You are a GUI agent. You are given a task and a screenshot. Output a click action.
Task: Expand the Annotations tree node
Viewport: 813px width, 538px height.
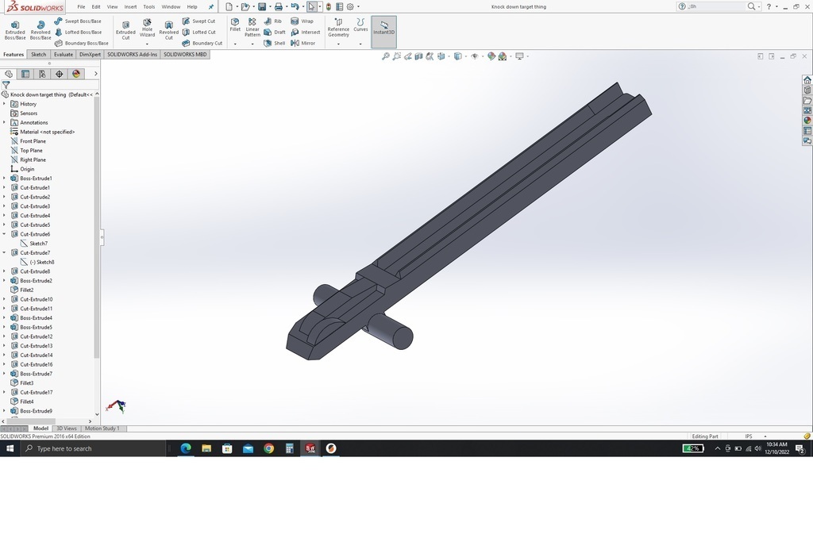click(5, 122)
